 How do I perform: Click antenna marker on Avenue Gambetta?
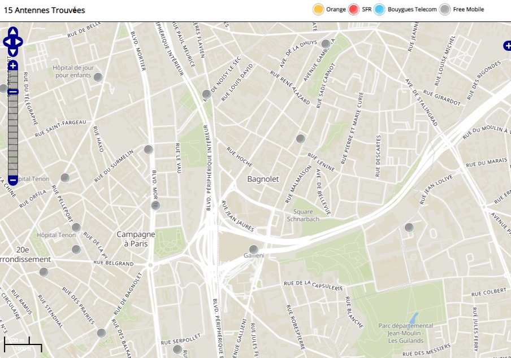tap(326, 43)
